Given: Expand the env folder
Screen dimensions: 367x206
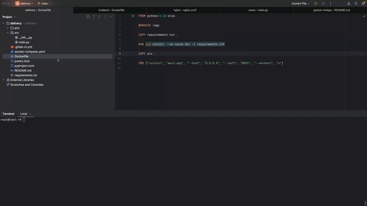Looking at the screenshot, I should (7, 28).
